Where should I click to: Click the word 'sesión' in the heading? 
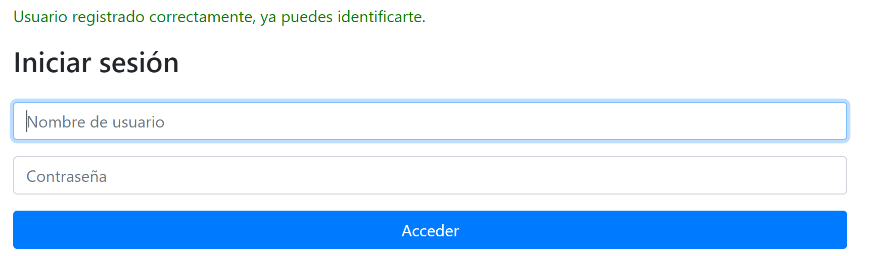(139, 62)
